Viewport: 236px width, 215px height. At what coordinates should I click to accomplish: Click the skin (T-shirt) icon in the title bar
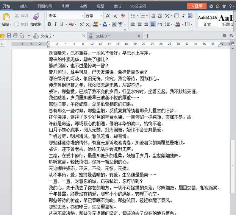pyautogui.click(x=224, y=6)
